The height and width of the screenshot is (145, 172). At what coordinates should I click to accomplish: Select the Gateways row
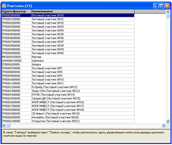68,61
